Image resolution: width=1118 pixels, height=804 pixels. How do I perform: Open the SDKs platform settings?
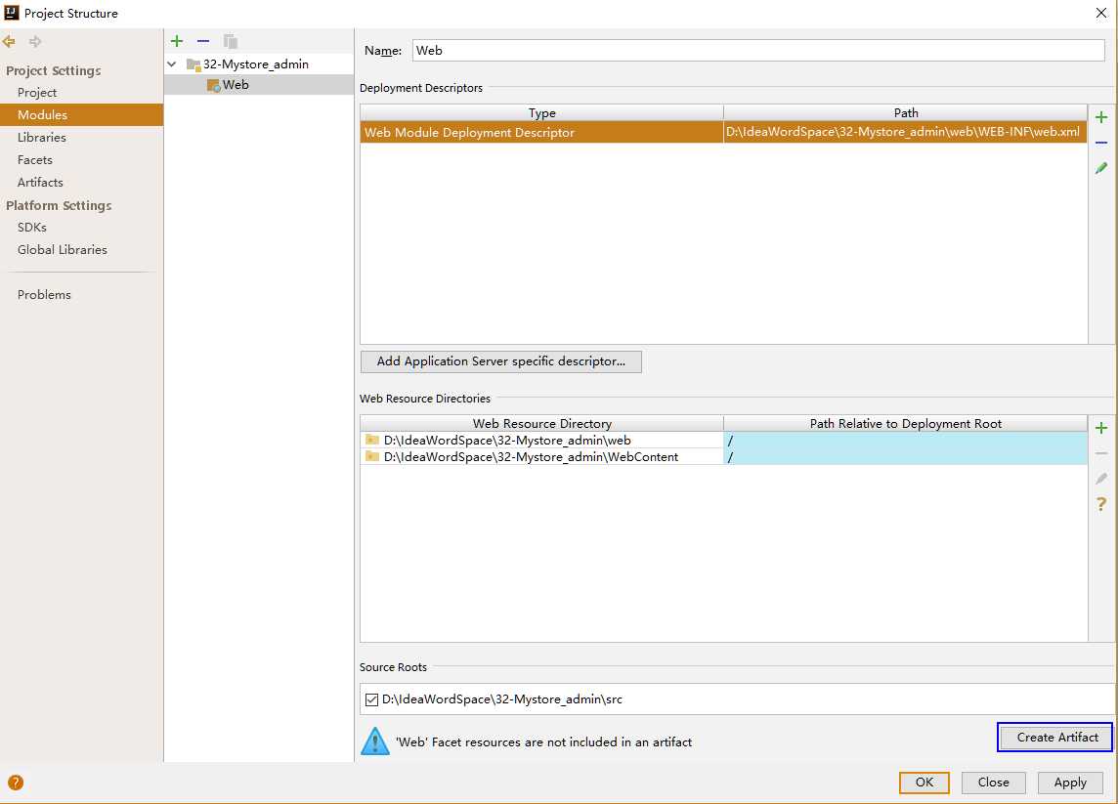coord(32,227)
